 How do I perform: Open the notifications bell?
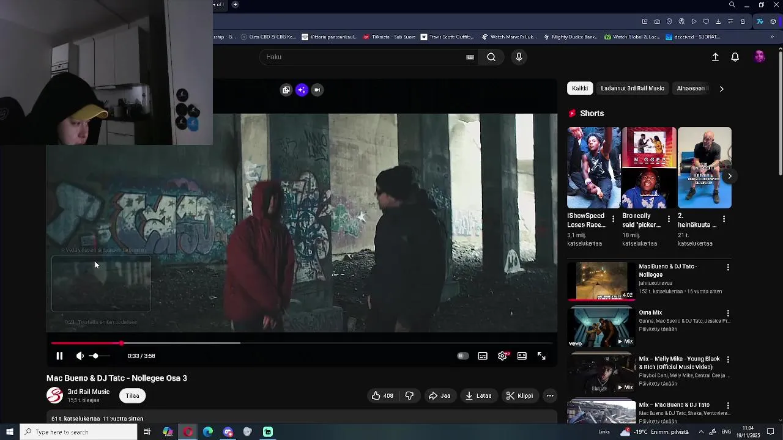point(735,57)
